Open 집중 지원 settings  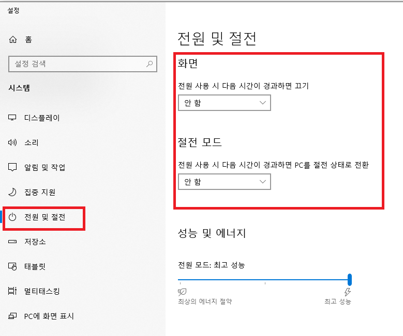point(40,192)
